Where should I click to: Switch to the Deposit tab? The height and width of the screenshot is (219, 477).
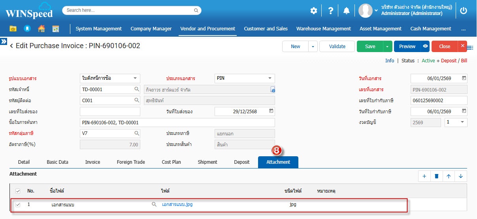pyautogui.click(x=241, y=162)
